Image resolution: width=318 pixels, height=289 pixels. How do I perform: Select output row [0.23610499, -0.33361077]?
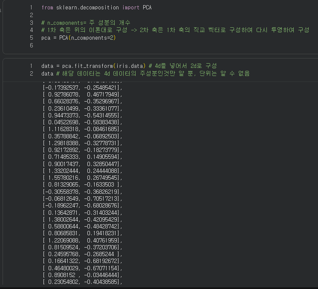pyautogui.click(x=83, y=108)
